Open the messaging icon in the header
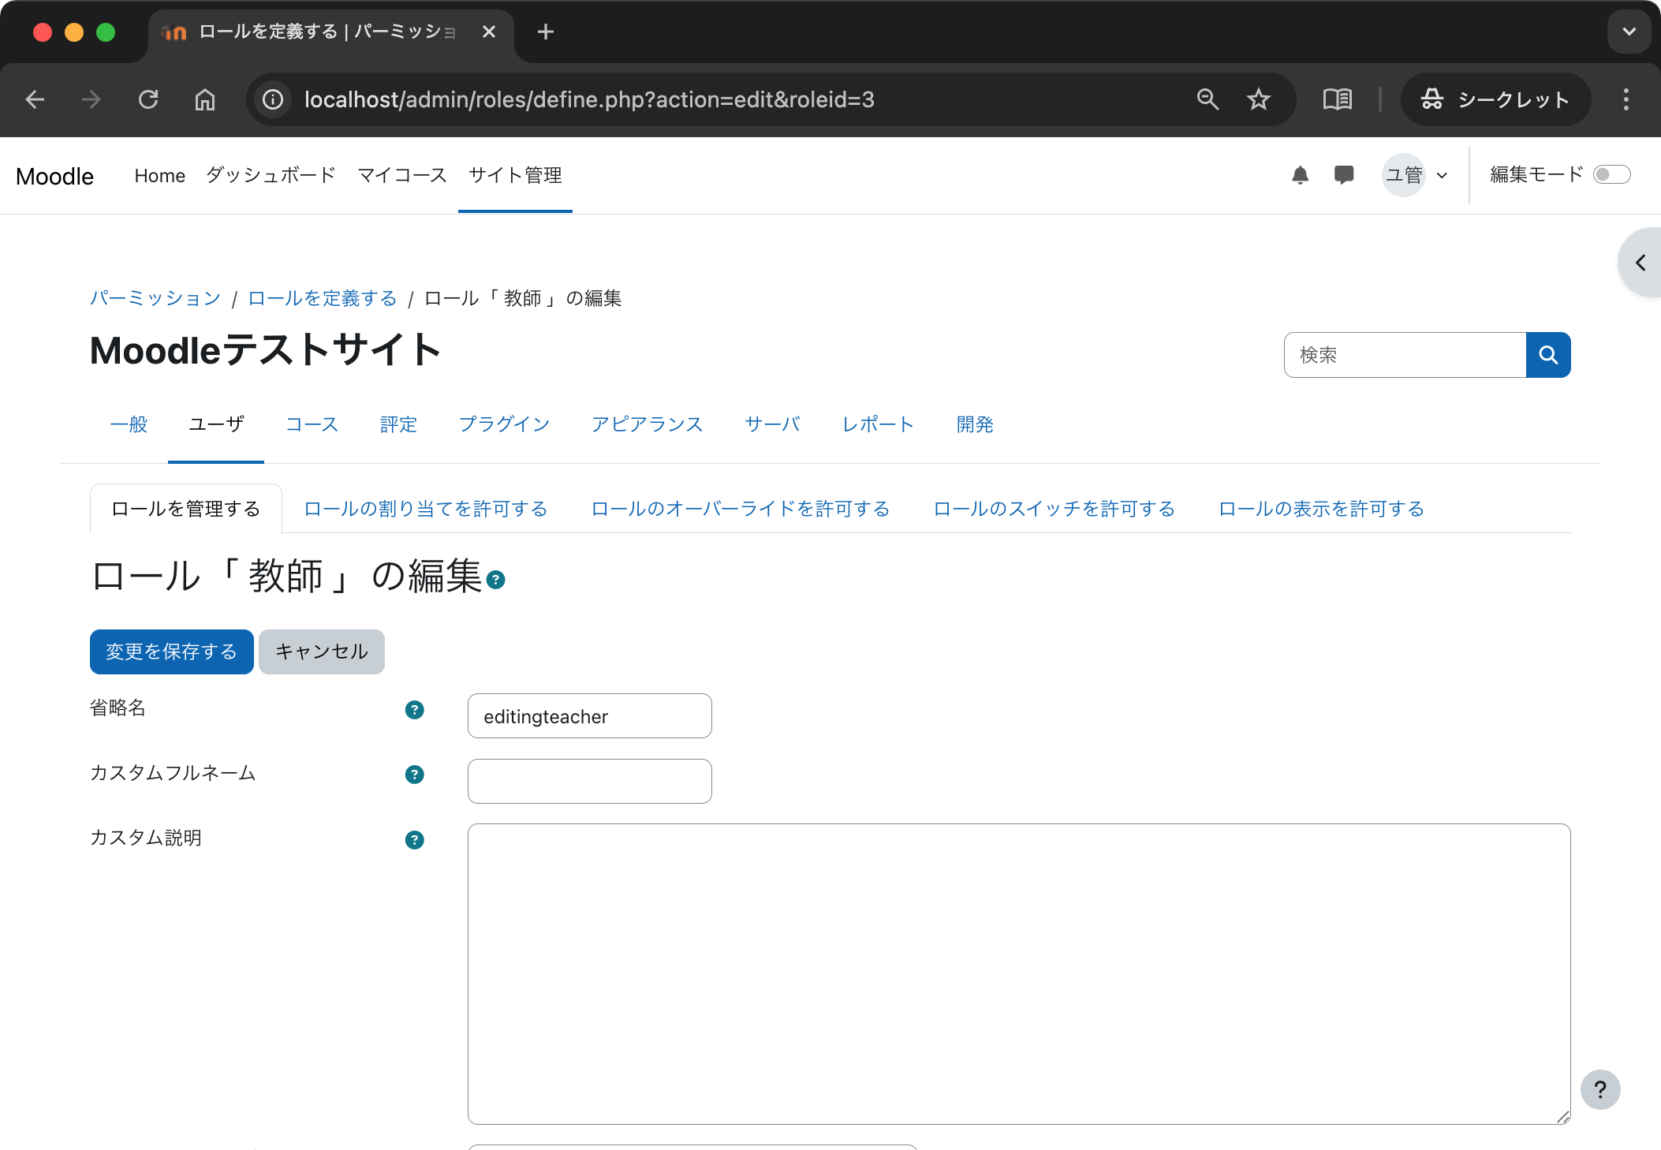The image size is (1661, 1150). (x=1344, y=175)
